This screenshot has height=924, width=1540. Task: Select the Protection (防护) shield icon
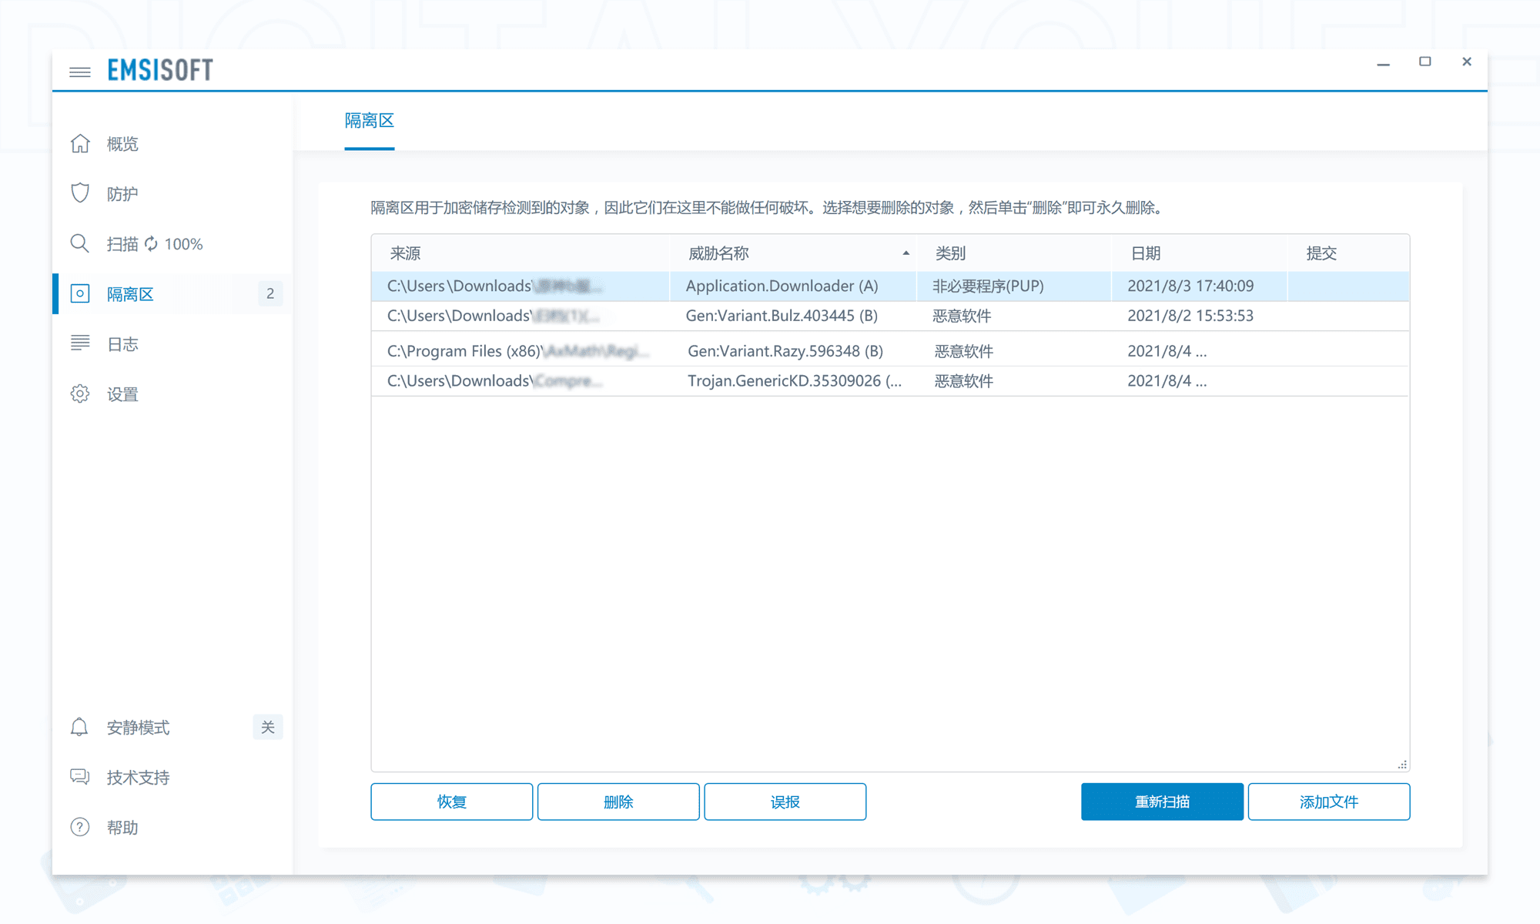coord(80,193)
